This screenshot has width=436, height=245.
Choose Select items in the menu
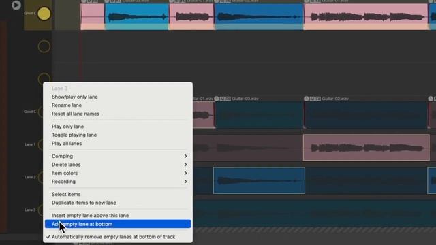118,195
